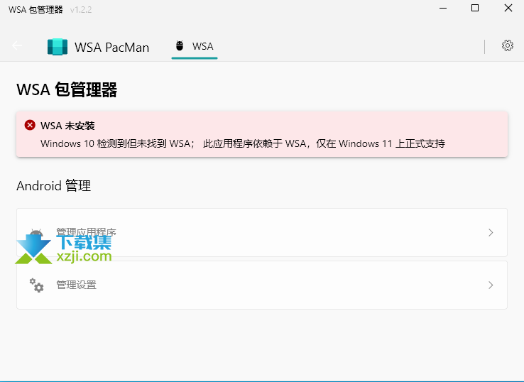Click the gears icon beside 管理设置
The height and width of the screenshot is (382, 524).
point(36,285)
